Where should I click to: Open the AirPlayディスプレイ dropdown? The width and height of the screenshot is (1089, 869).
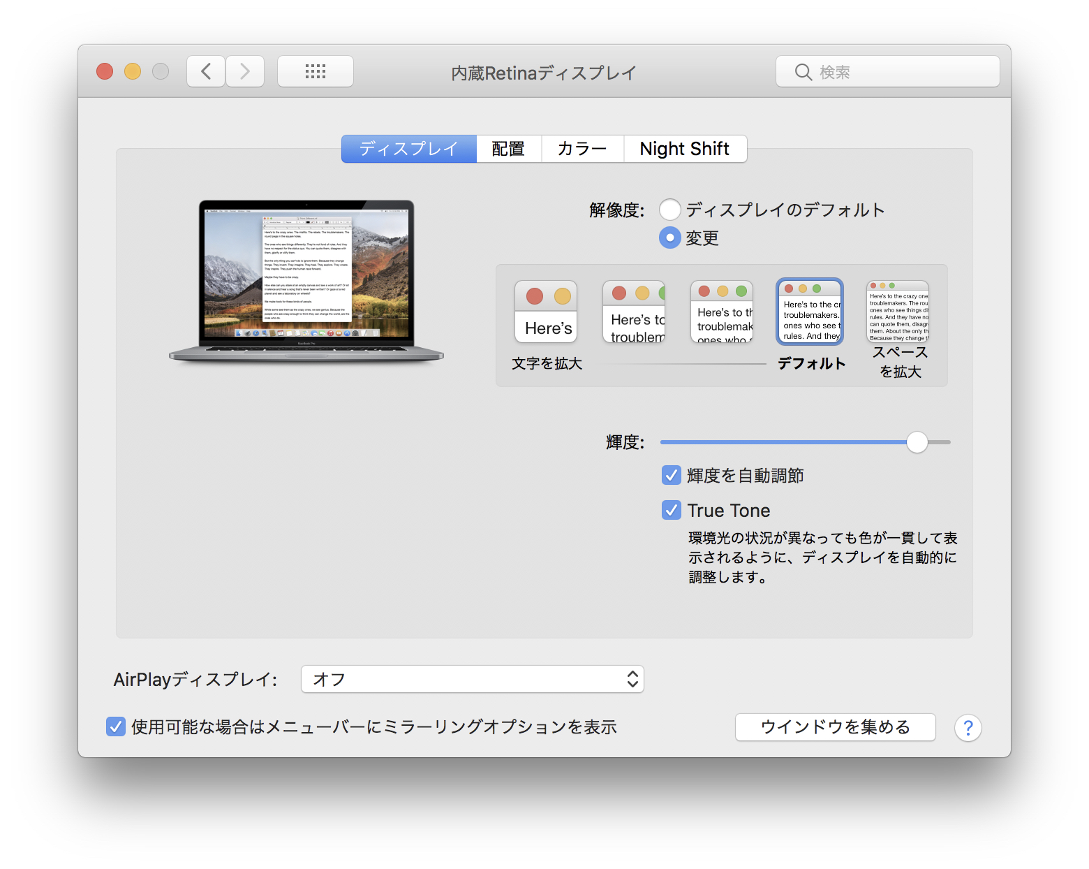[472, 679]
